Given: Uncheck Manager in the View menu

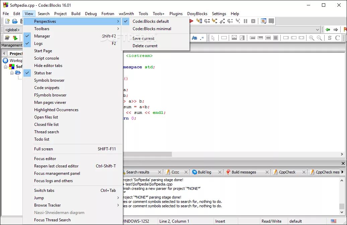Looking at the screenshot, I should pos(73,36).
